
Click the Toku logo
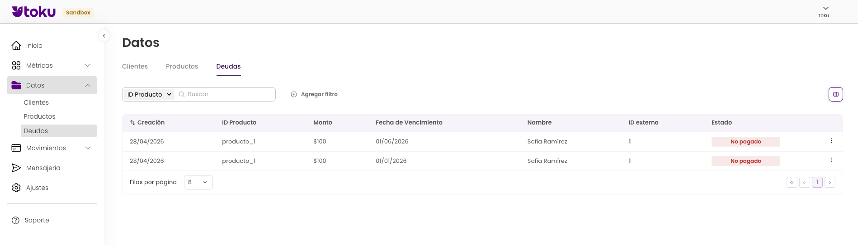click(x=34, y=12)
